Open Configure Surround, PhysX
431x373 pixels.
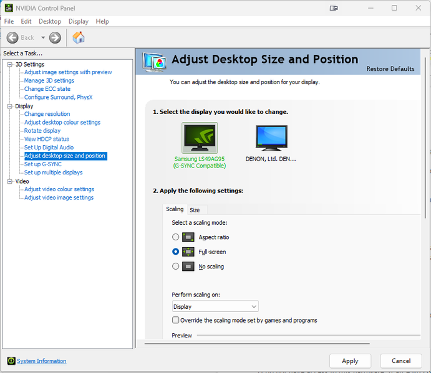[58, 97]
